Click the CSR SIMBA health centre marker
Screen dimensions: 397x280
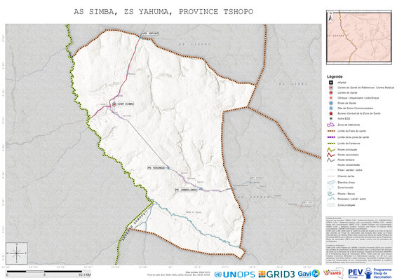click(x=114, y=104)
